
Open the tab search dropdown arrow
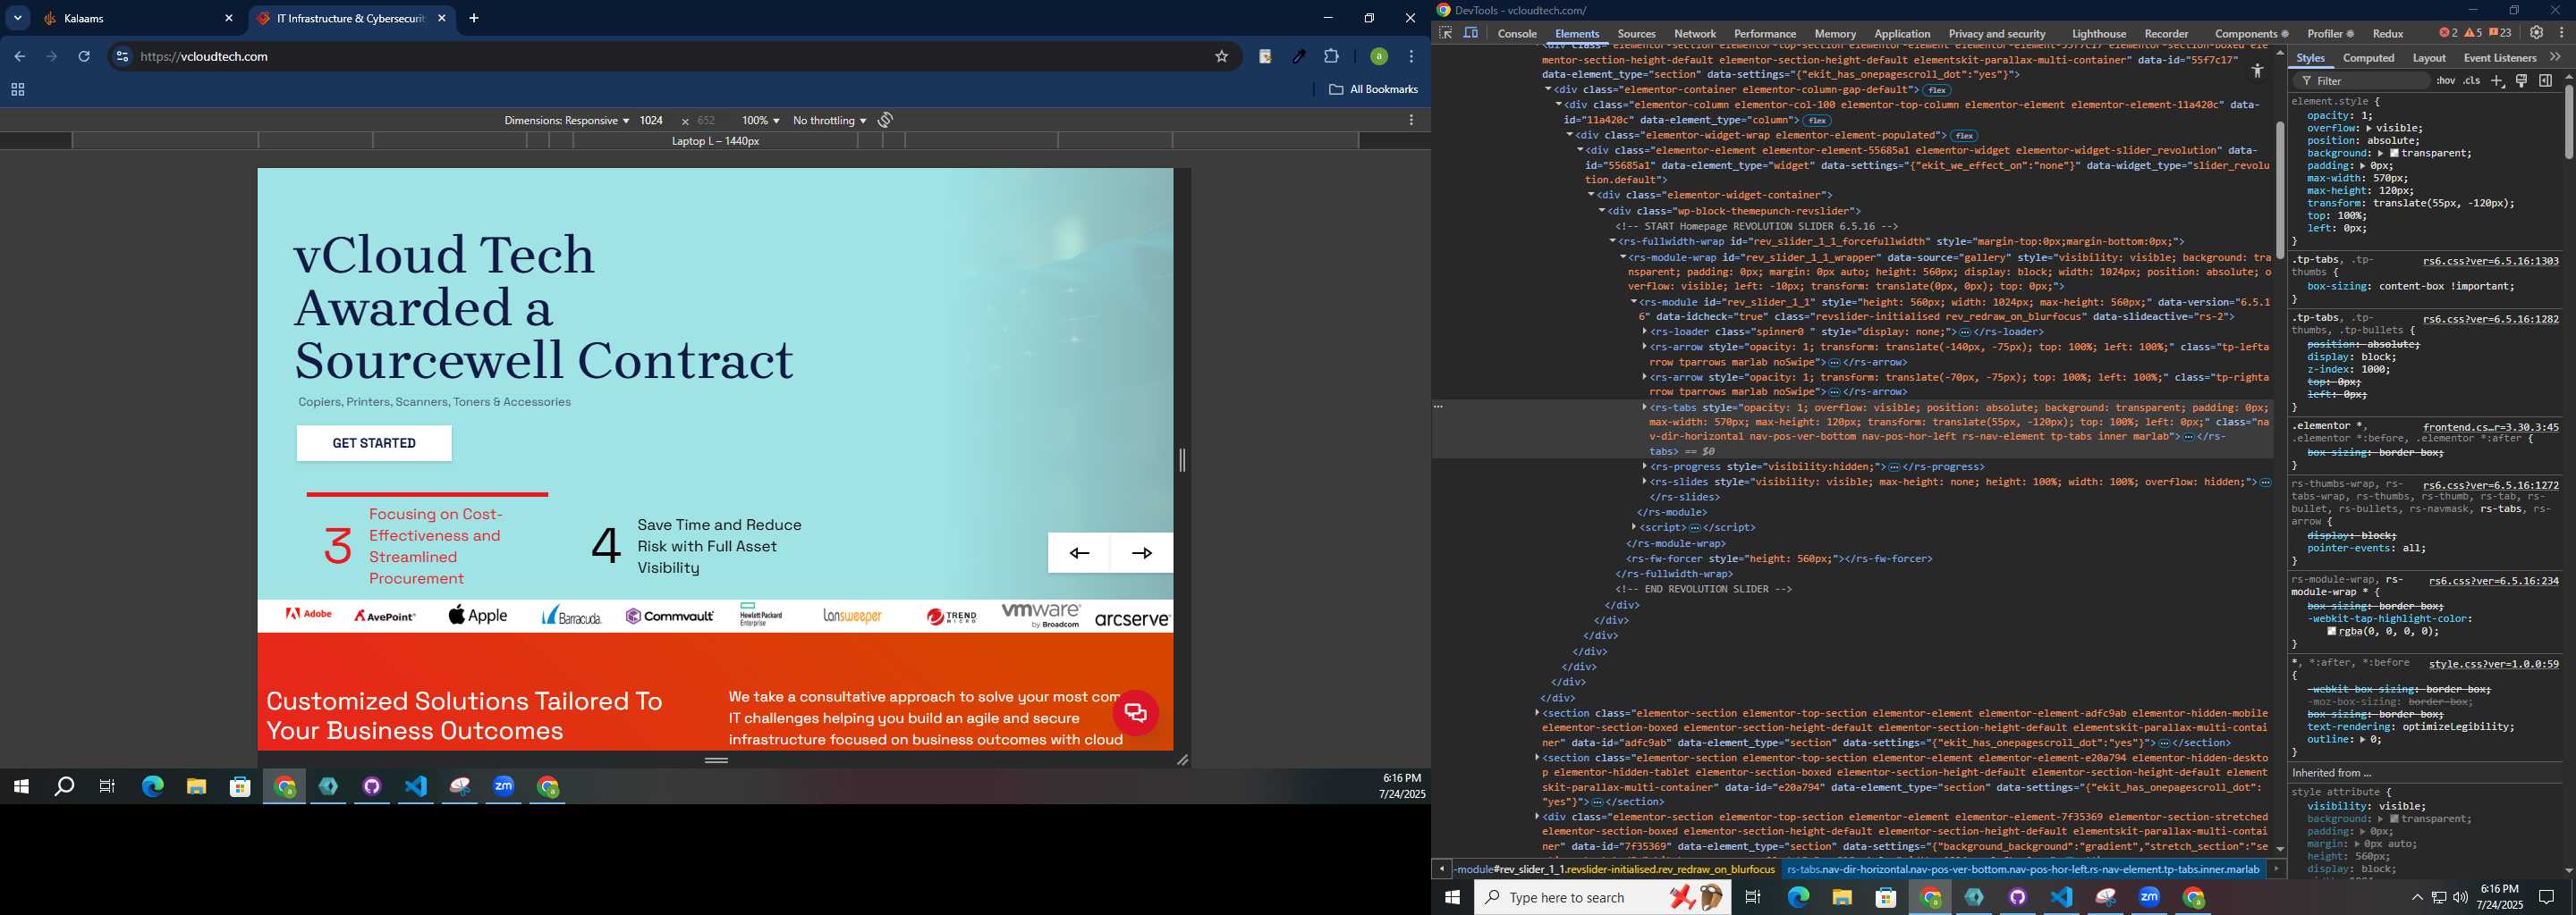(x=17, y=18)
